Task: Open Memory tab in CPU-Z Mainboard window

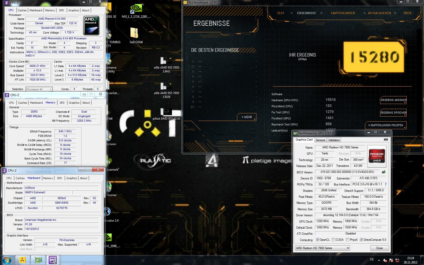Action: tap(48, 178)
